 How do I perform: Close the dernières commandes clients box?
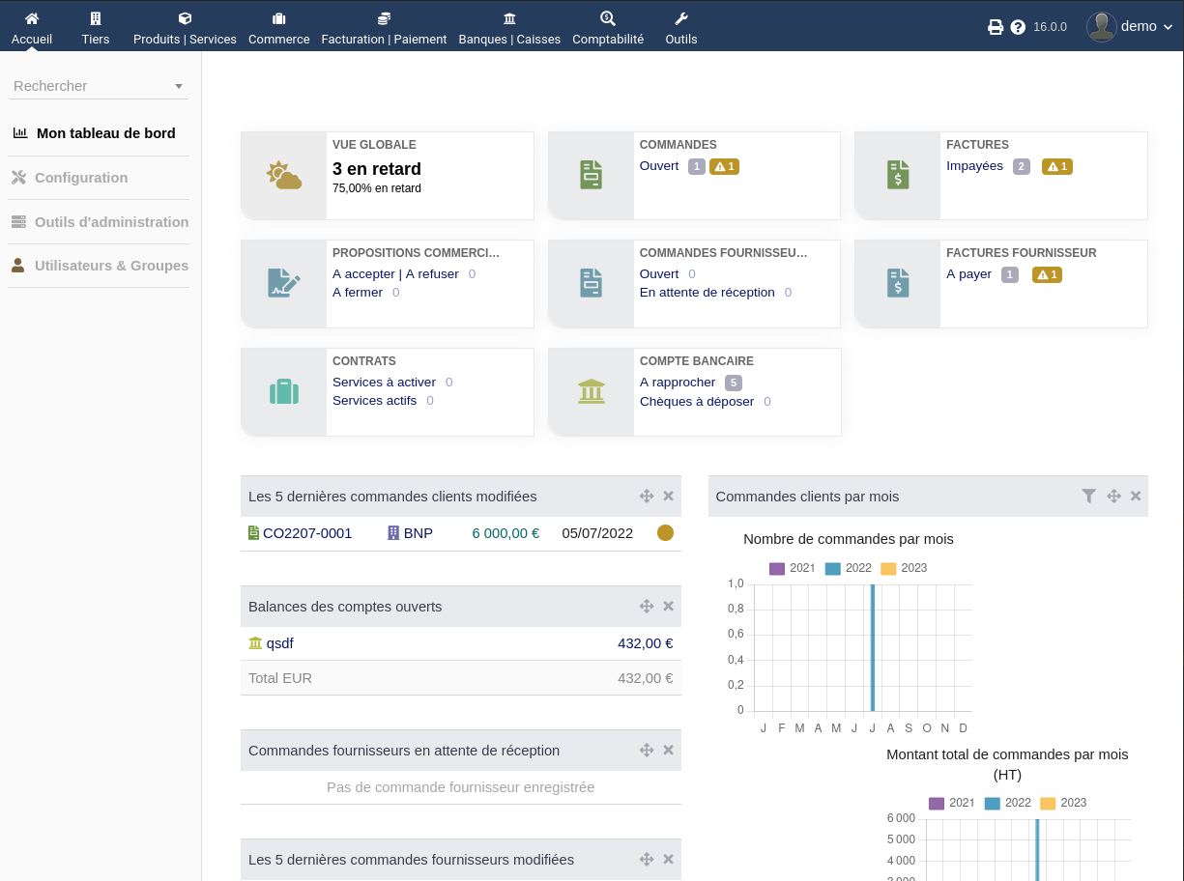click(668, 497)
